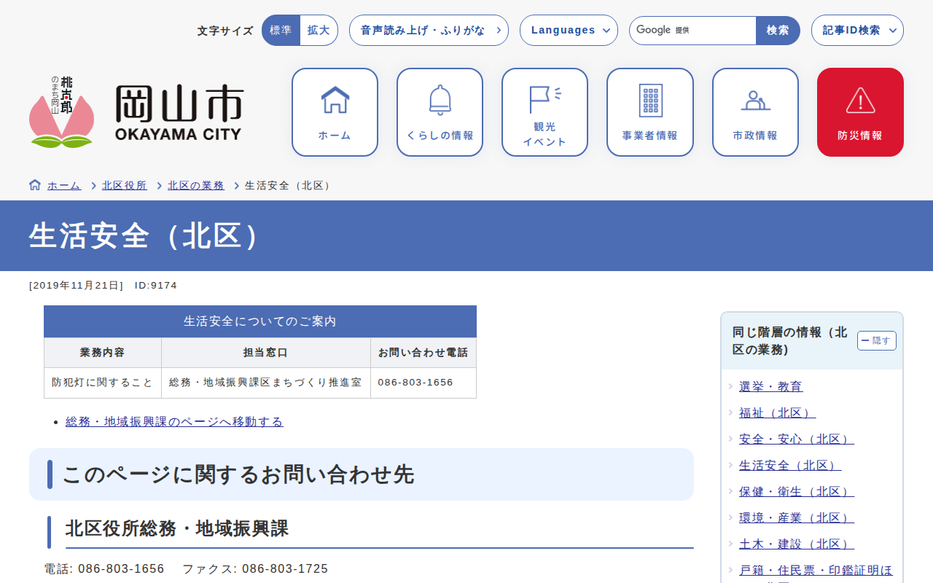Open the ホーム house icon tile
This screenshot has width=933, height=583.
tap(335, 112)
